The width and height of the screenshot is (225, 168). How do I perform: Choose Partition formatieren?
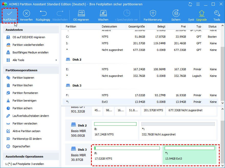coord(25,93)
